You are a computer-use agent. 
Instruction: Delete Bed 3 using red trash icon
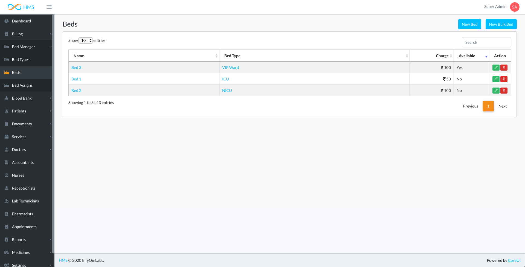pyautogui.click(x=504, y=68)
